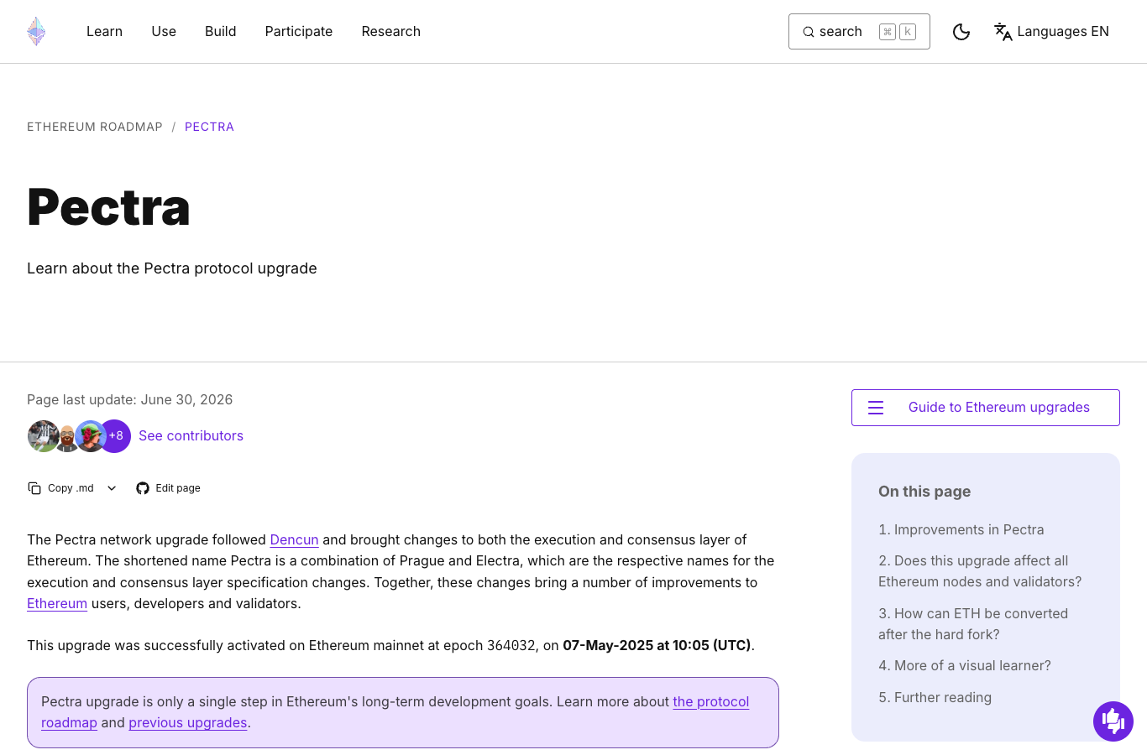This screenshot has height=755, width=1147.
Task: Click the Page last update date text
Action: coord(129,399)
